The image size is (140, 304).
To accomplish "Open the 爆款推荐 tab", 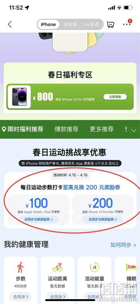I will (x=67, y=129).
